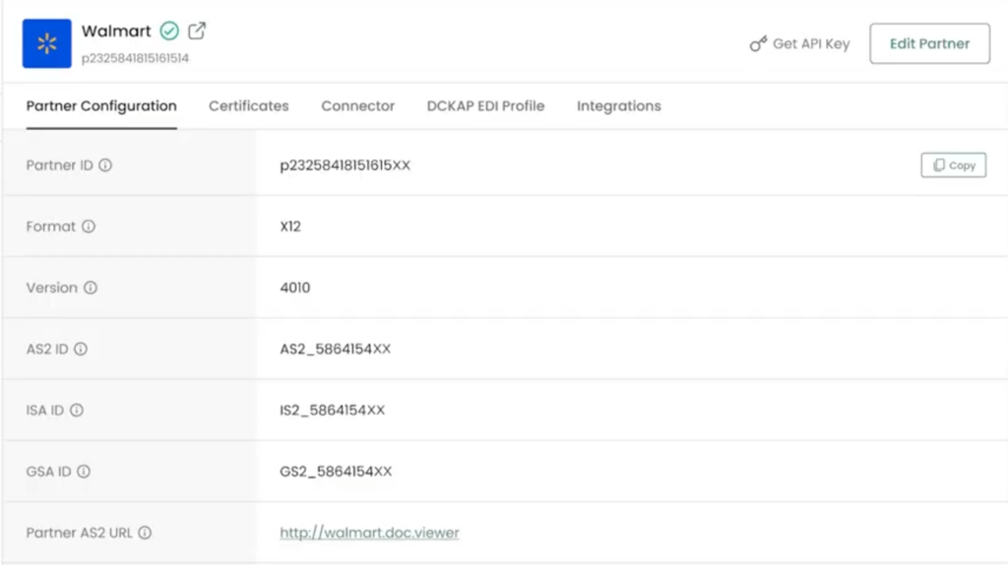Screen dimensions: 1008x565
Task: Open Walmart partner external link icon
Action: click(x=197, y=31)
